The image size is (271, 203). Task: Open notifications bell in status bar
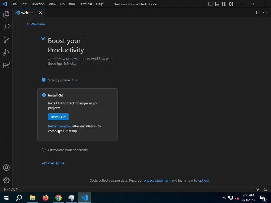[x=265, y=190]
